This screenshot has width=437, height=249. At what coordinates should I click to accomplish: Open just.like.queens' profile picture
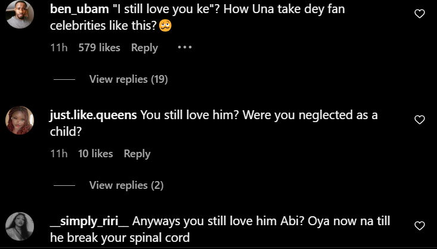click(19, 120)
